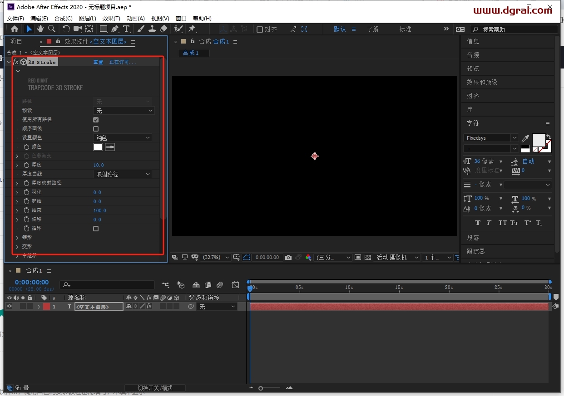Click the Home icon in toolbar
Image resolution: width=564 pixels, height=396 pixels.
pos(15,29)
